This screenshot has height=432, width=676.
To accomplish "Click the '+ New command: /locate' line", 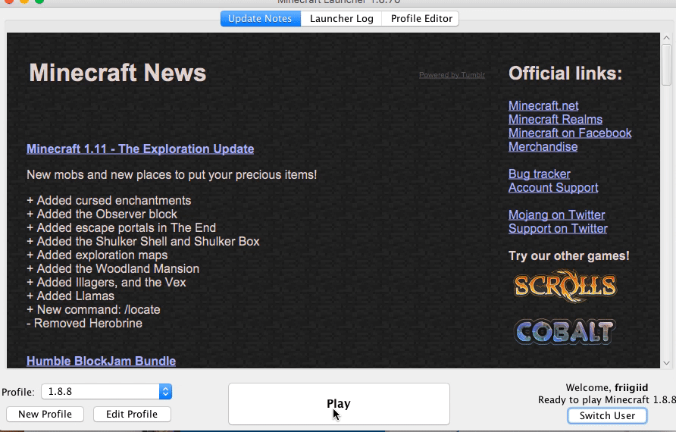I will [93, 310].
